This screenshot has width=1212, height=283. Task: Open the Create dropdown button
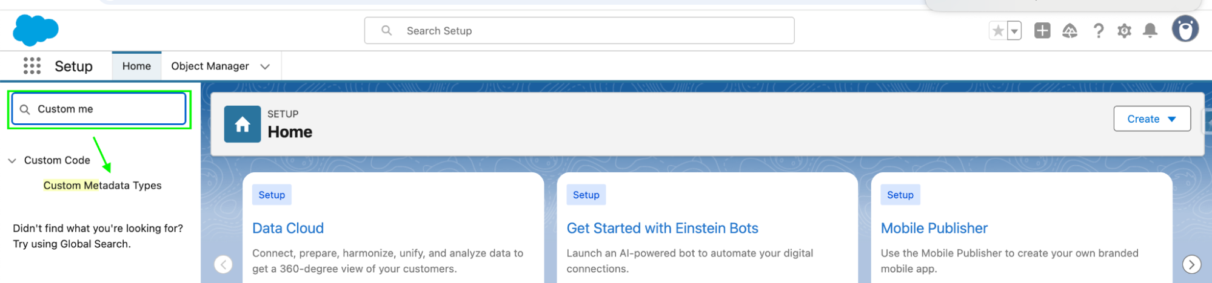(1152, 119)
